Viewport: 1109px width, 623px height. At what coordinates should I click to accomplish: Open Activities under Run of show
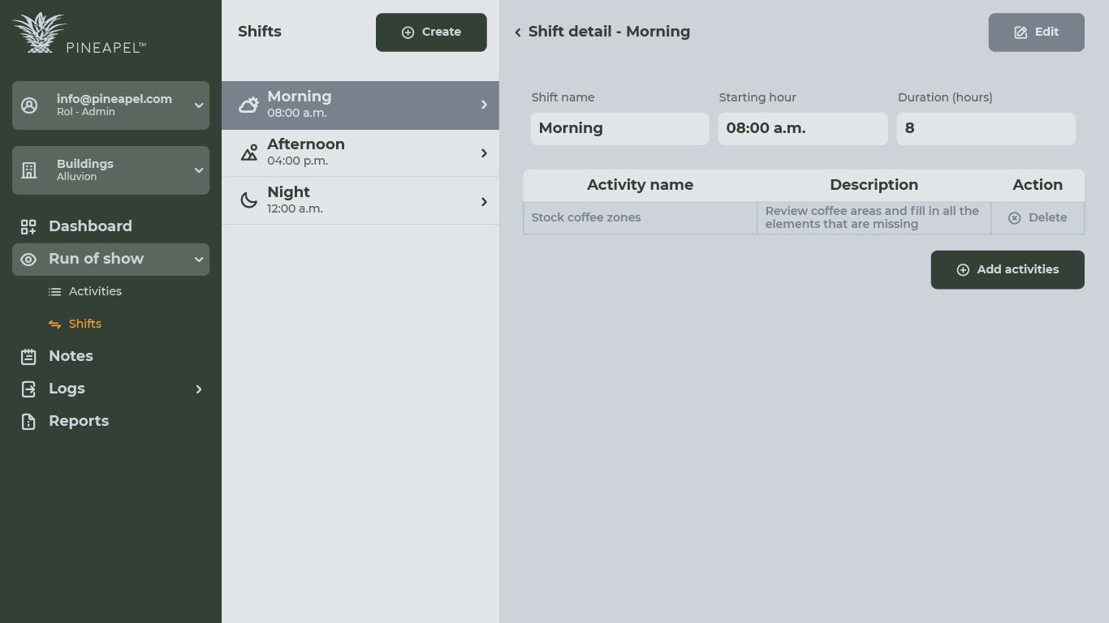(94, 291)
